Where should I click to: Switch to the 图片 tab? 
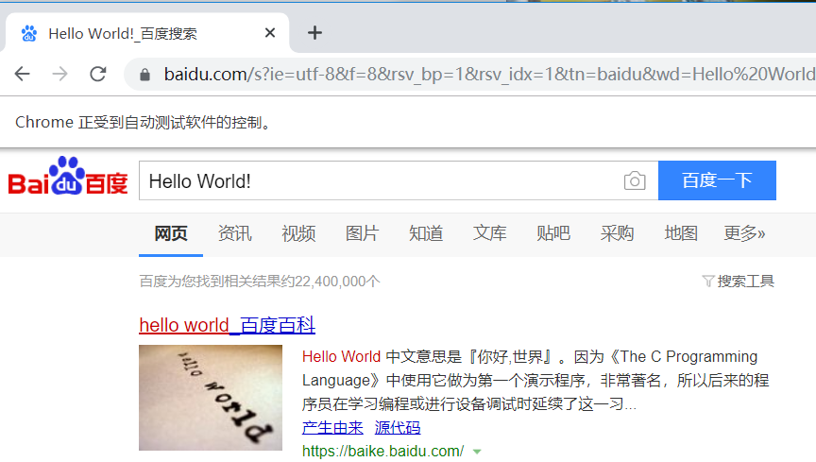click(363, 233)
